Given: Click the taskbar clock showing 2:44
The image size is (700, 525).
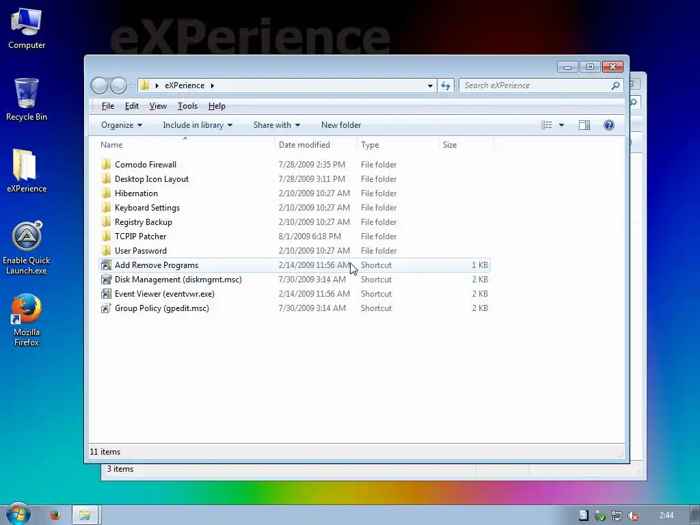Looking at the screenshot, I should tap(666, 515).
